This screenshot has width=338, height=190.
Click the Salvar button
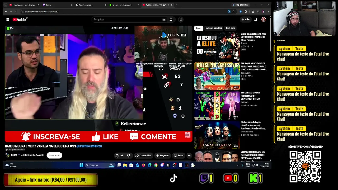[x=178, y=155]
